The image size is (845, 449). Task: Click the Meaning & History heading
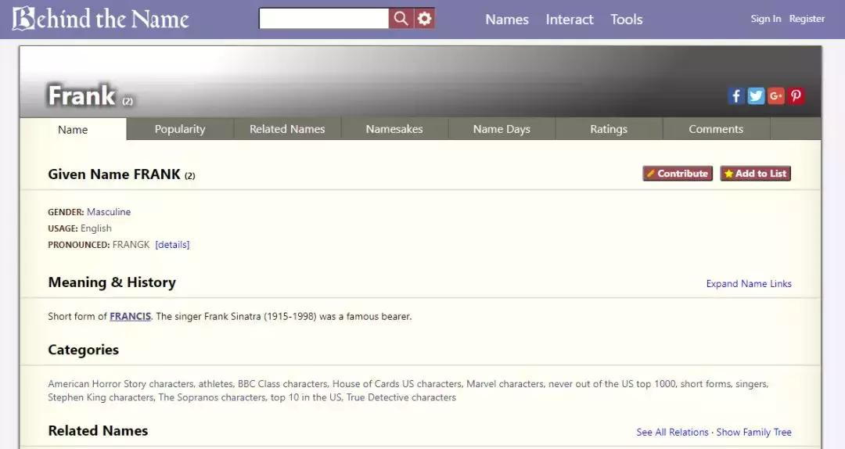112,282
